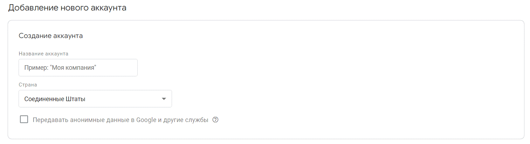Click the word 'Google' in checkbox label
The width and height of the screenshot is (530, 144).
click(x=146, y=120)
